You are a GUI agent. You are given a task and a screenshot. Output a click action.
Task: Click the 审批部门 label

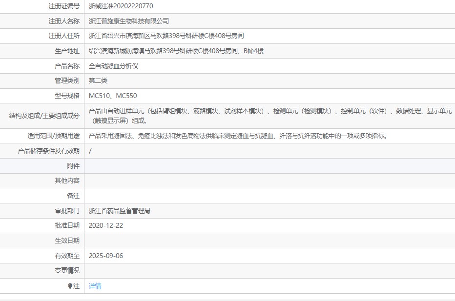[67, 211]
